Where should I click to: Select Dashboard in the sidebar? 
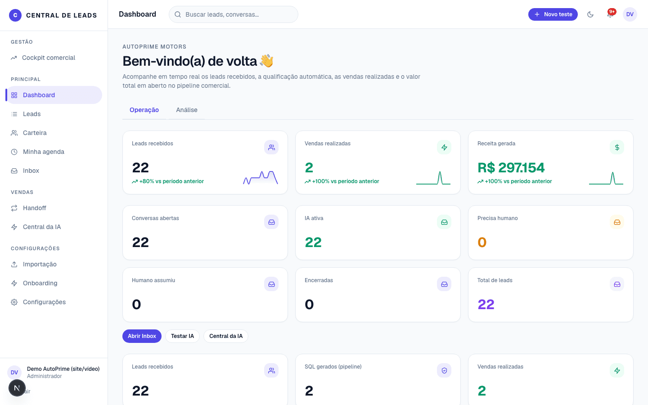click(x=54, y=95)
